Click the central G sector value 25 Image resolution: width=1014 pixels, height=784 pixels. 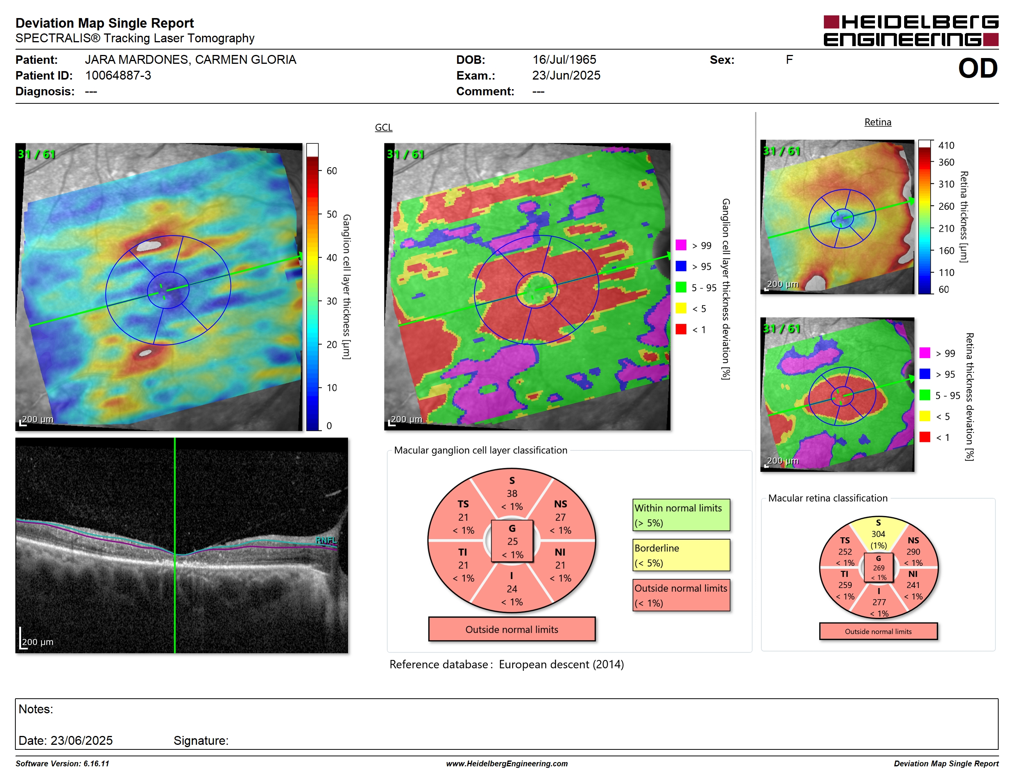tap(512, 541)
